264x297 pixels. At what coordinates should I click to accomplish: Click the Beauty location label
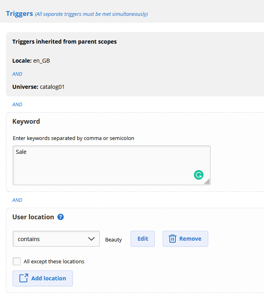[114, 240]
